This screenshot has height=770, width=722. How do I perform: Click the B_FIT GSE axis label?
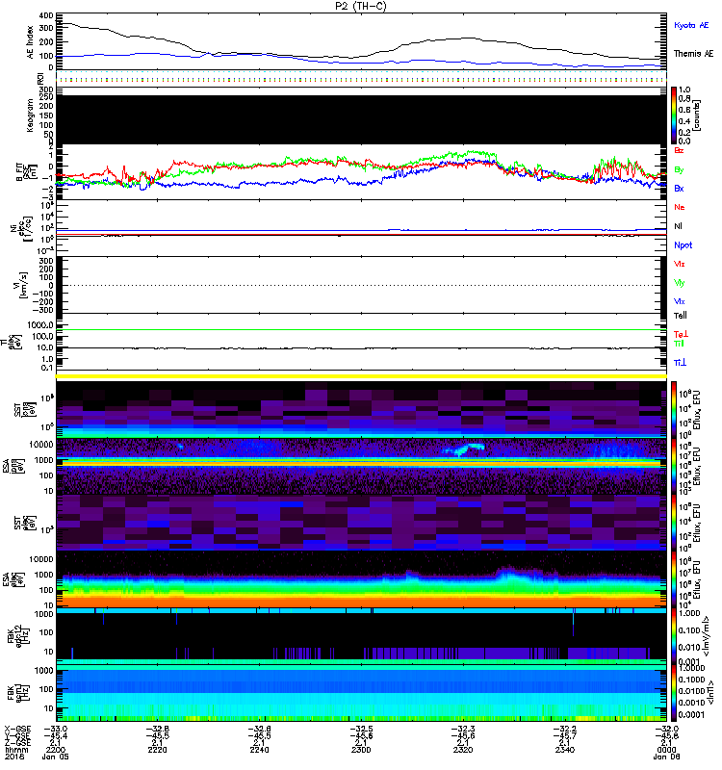[x=26, y=172]
